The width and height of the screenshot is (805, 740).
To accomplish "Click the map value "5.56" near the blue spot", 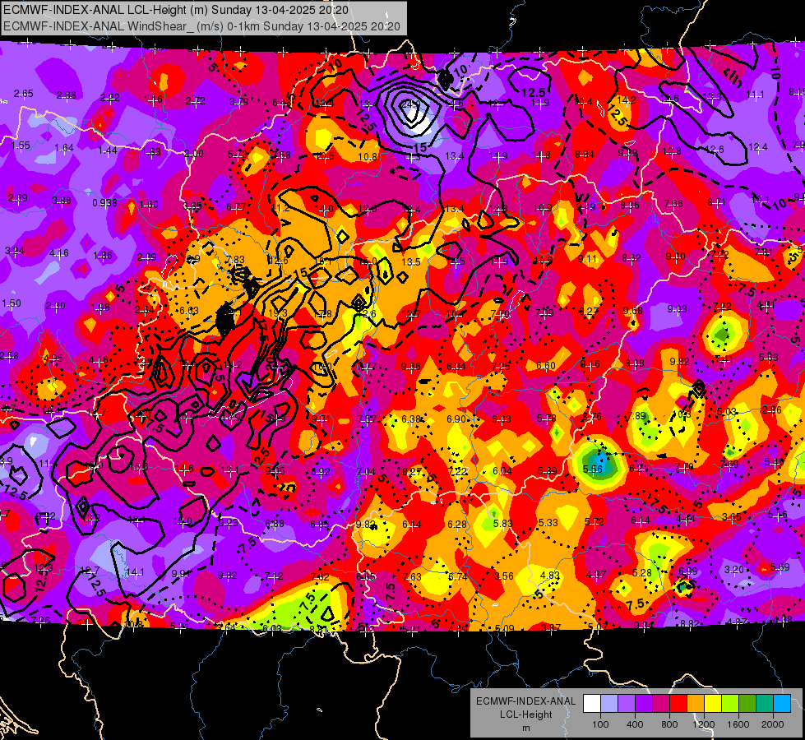I will pyautogui.click(x=593, y=469).
